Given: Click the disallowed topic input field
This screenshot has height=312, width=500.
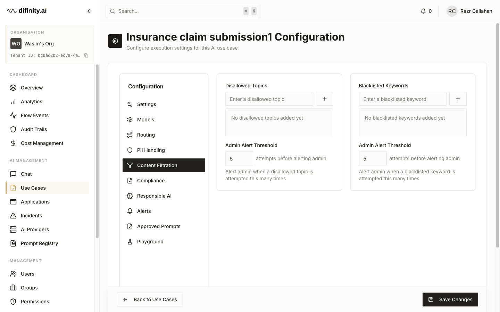Looking at the screenshot, I should (x=269, y=99).
